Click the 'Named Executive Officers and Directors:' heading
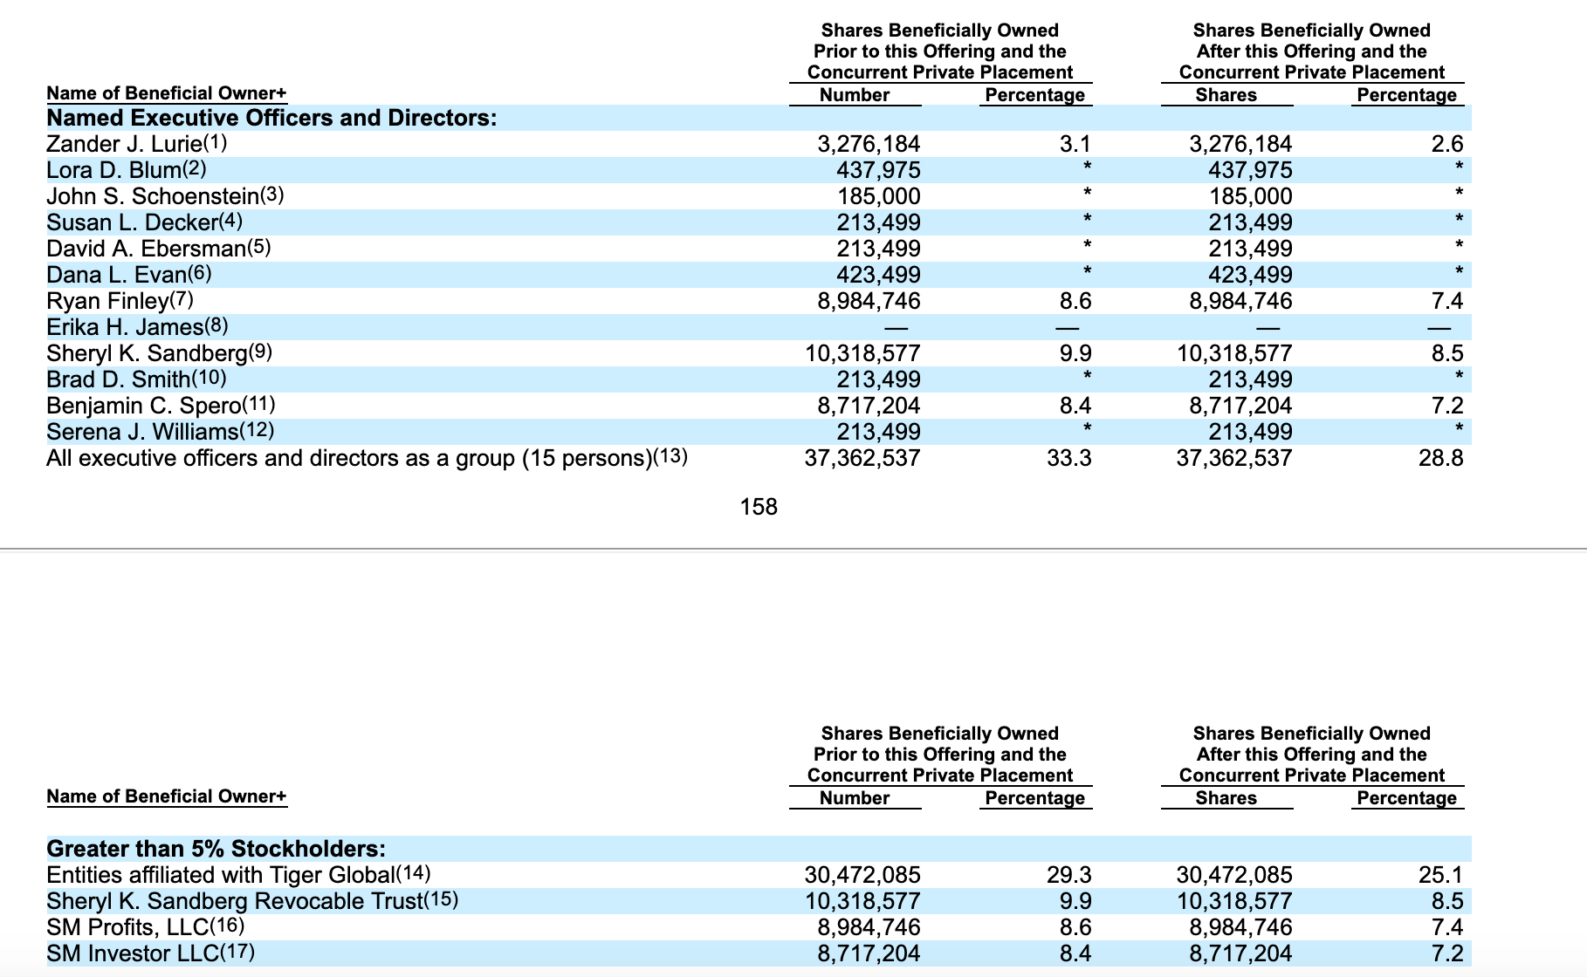Image resolution: width=1587 pixels, height=977 pixels. click(x=271, y=117)
